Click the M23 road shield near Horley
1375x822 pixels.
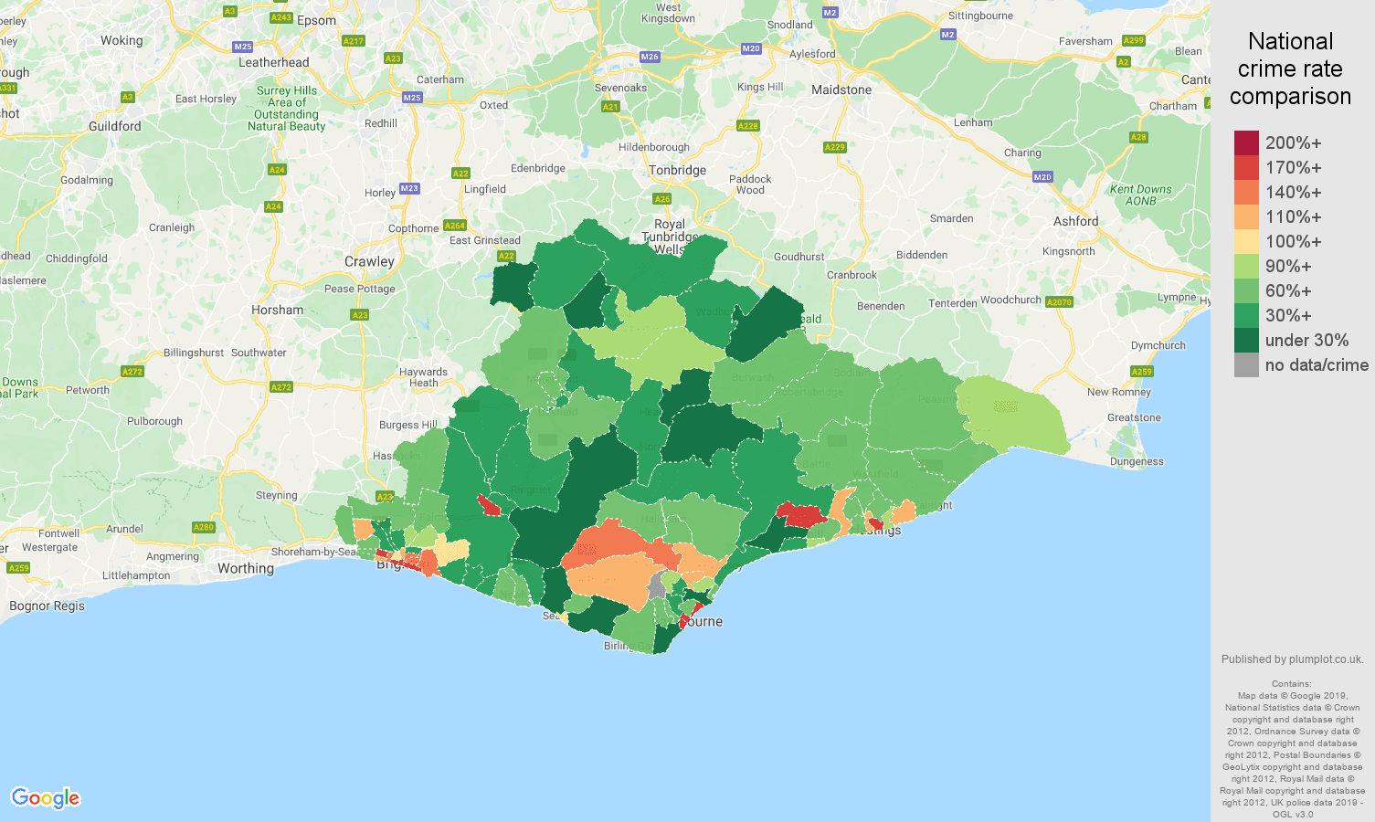point(409,188)
